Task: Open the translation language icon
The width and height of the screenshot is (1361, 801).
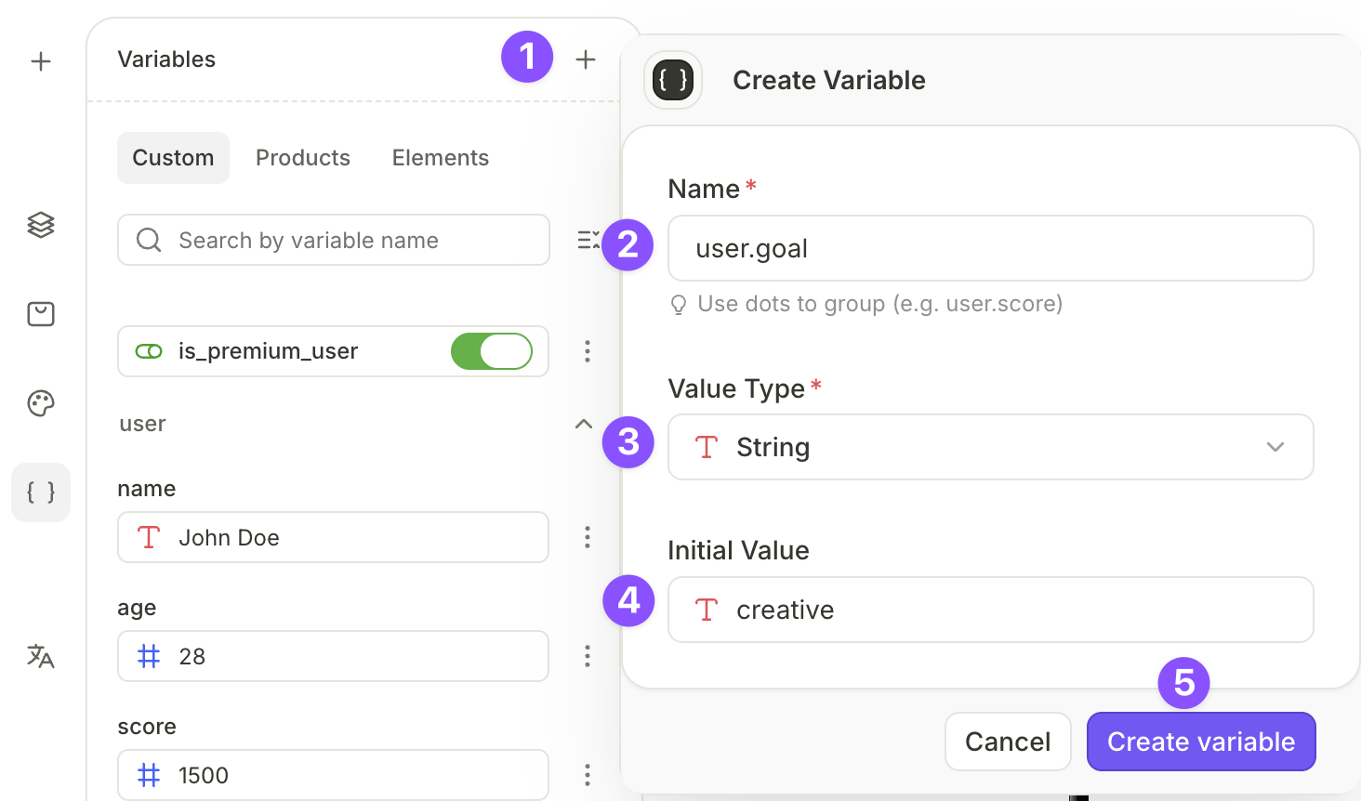Action: [41, 656]
